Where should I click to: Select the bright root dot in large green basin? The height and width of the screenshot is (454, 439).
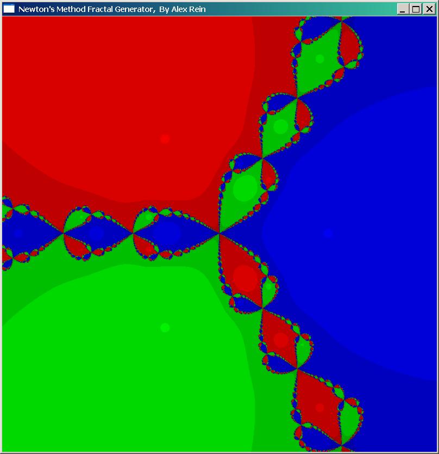point(165,327)
